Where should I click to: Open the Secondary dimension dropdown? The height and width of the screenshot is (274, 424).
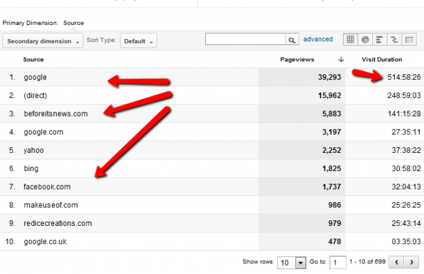click(x=43, y=41)
